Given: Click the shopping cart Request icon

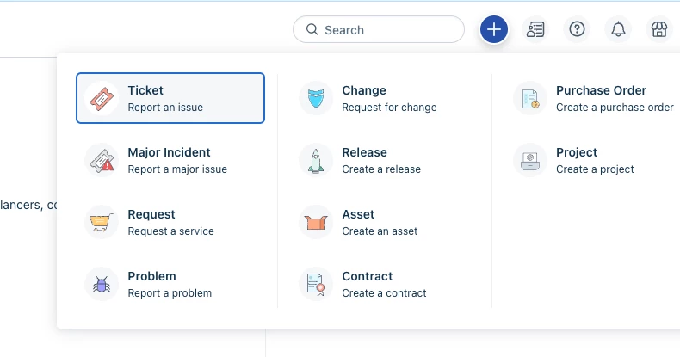Looking at the screenshot, I should click(102, 222).
